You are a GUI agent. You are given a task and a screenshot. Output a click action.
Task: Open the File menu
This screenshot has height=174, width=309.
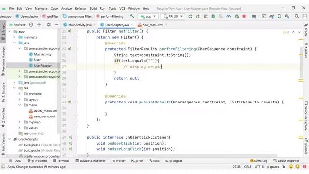pyautogui.click(x=11, y=9)
